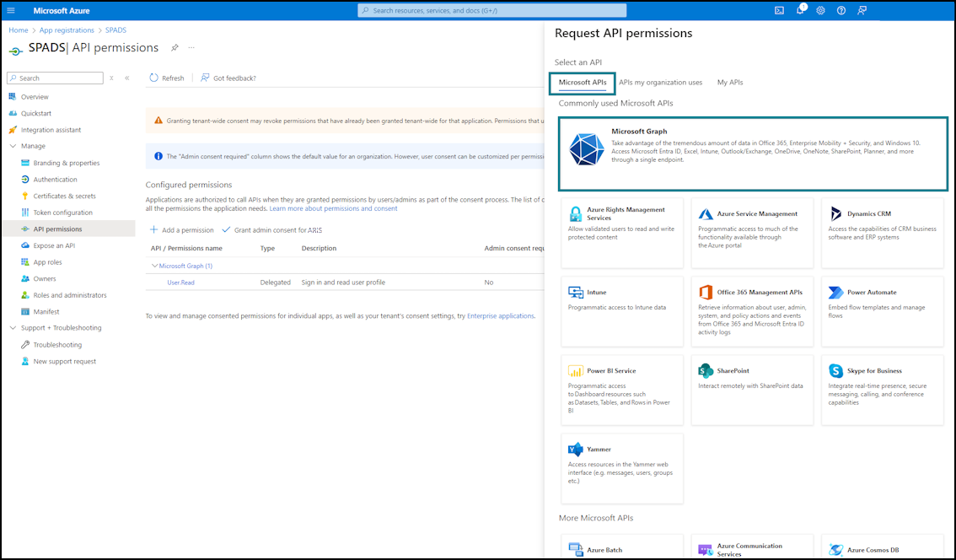Clear the sidebar search with the X icon

pos(111,78)
